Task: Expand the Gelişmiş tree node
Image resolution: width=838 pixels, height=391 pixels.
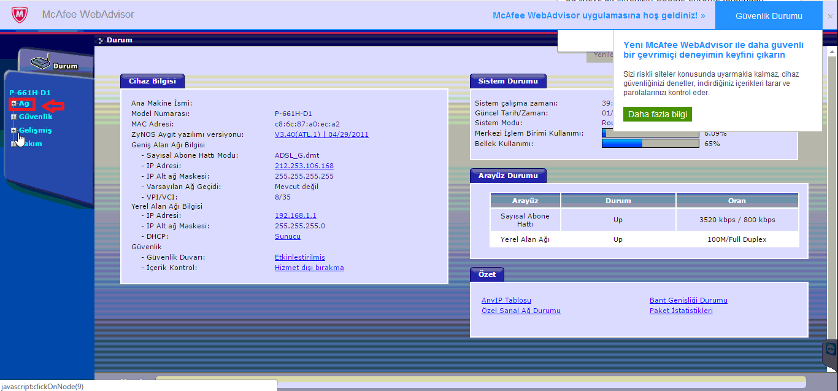Action: [x=14, y=130]
